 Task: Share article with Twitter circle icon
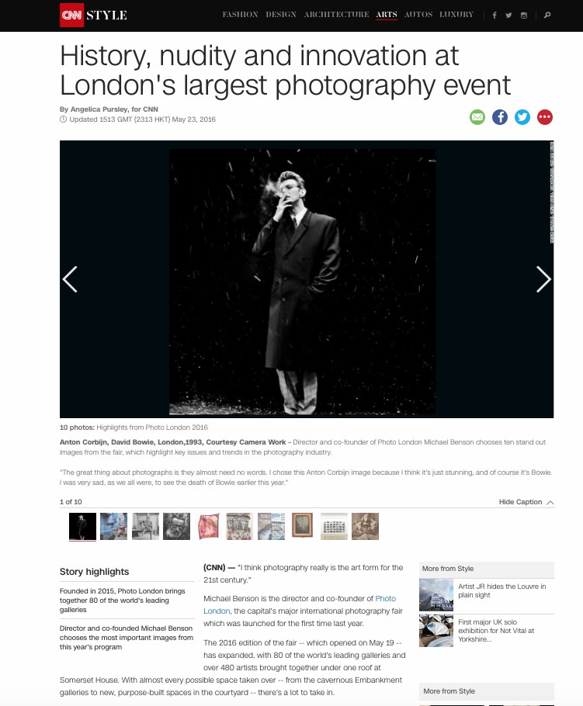coord(522,117)
